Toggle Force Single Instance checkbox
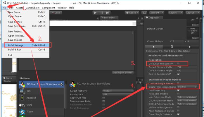The height and width of the screenshot is (117, 204). coord(178,114)
